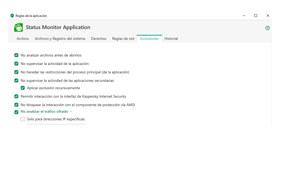Click the Status Monitor Application title text
Screen dimensions: 304x171
click(x=58, y=27)
